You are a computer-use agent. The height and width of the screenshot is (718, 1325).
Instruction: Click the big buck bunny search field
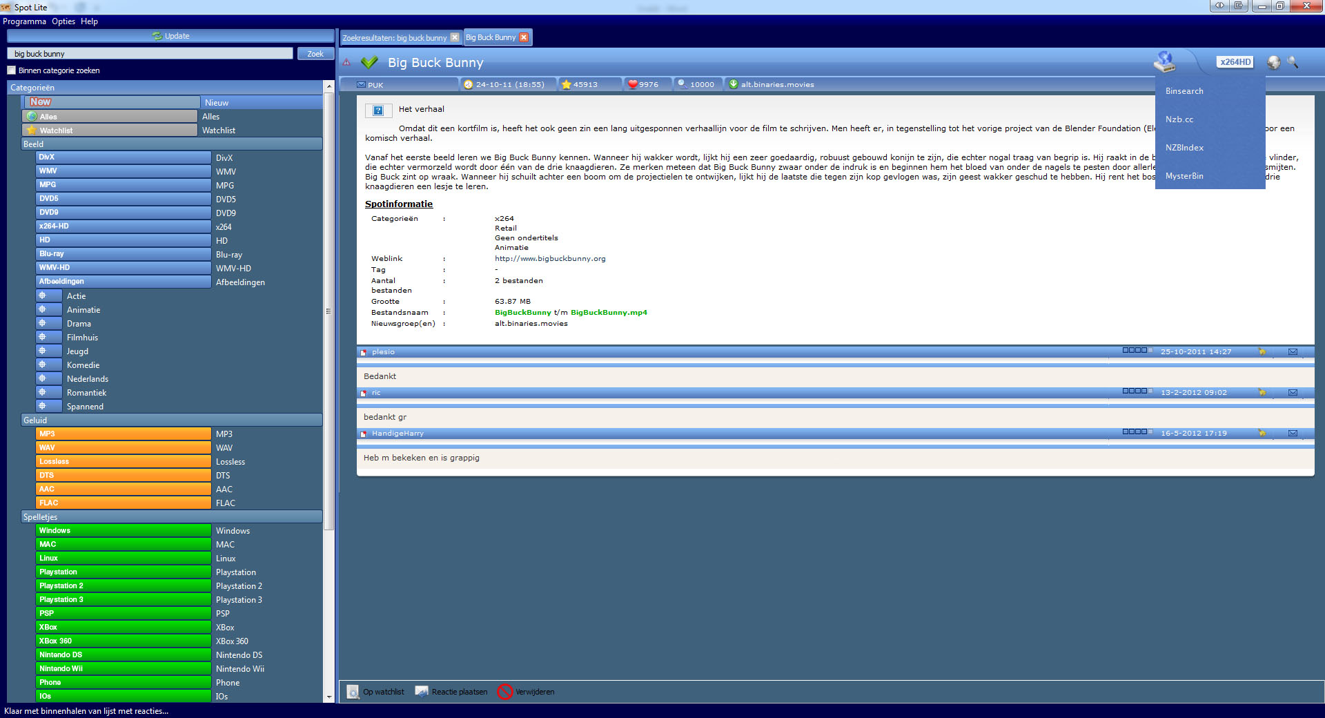click(150, 54)
